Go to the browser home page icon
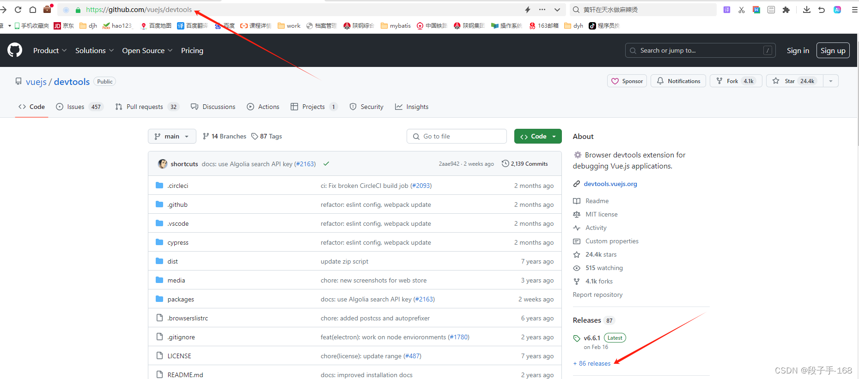Image resolution: width=859 pixels, height=379 pixels. [x=33, y=9]
